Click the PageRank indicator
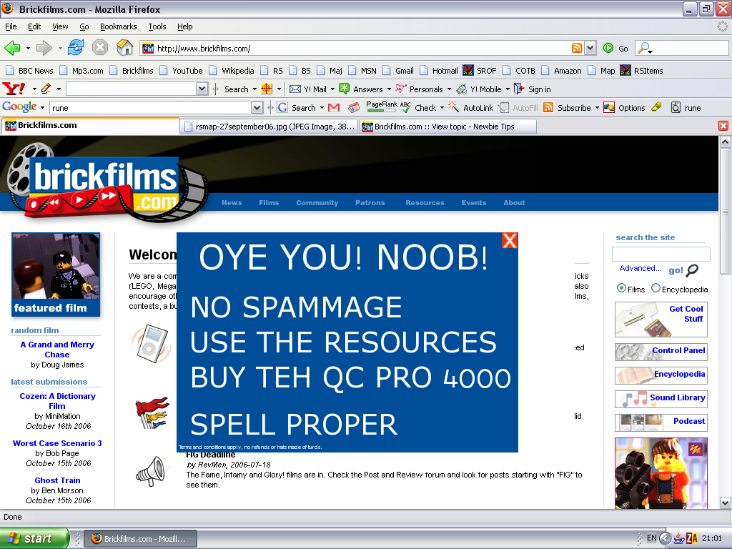The width and height of the screenshot is (732, 549). (x=382, y=107)
